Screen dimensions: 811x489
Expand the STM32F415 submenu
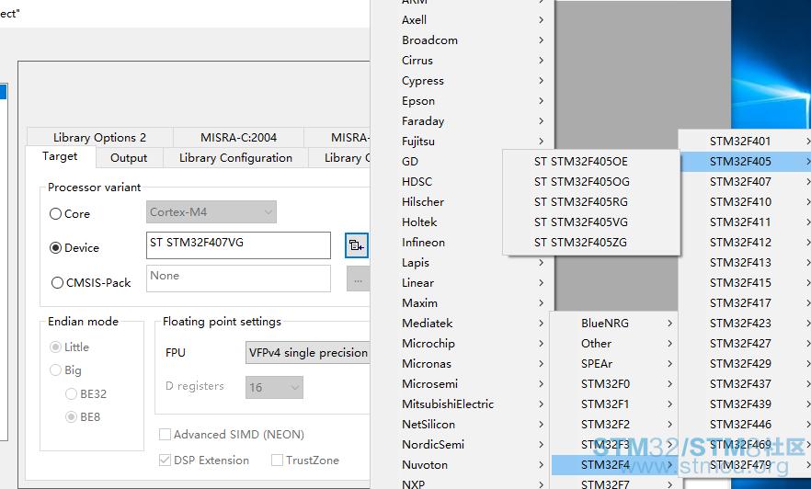746,283
